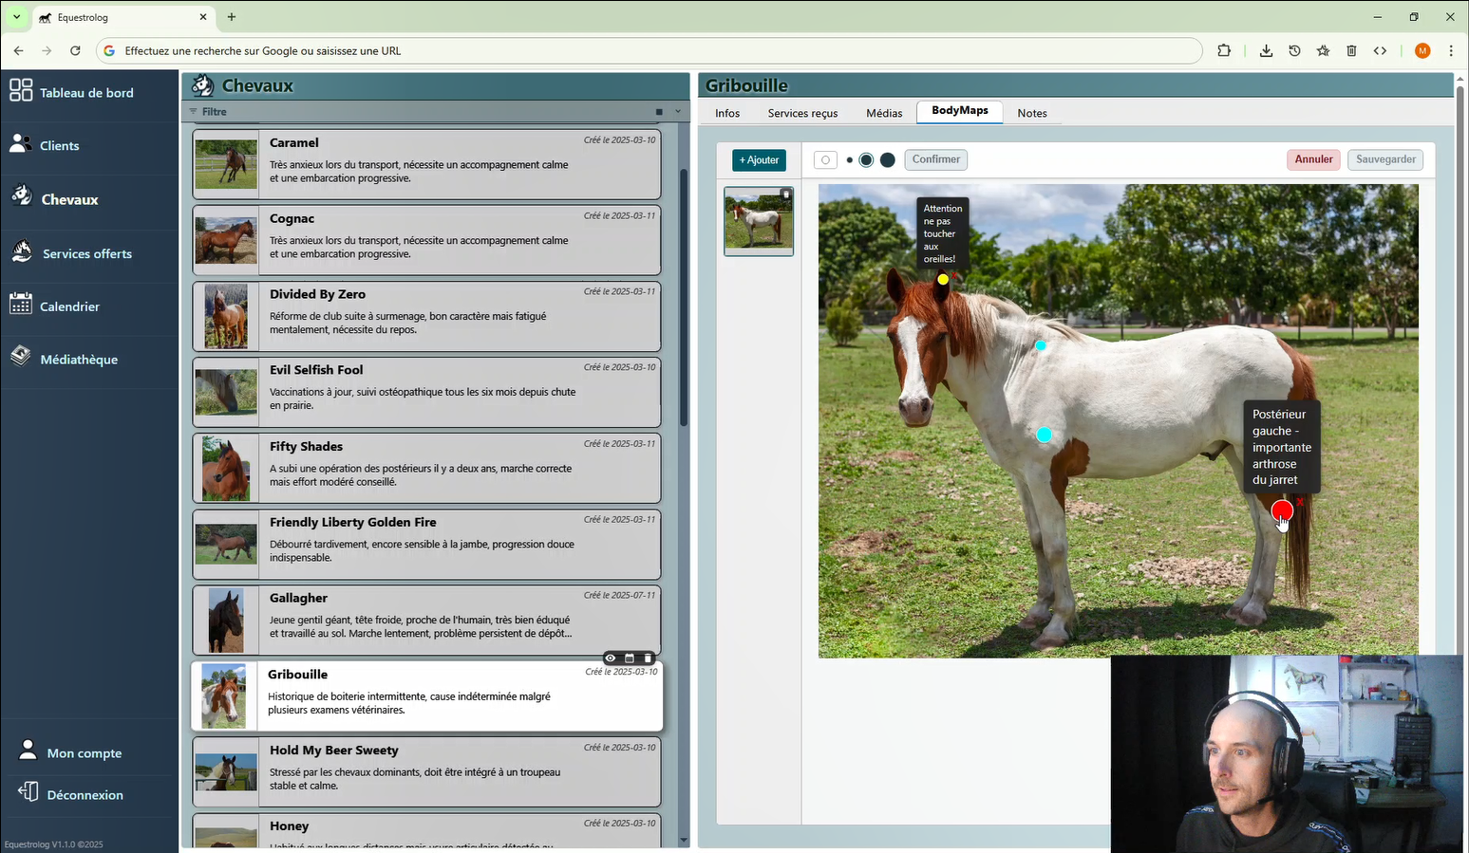Open the browser history clock icon
The image size is (1469, 853).
1294,51
